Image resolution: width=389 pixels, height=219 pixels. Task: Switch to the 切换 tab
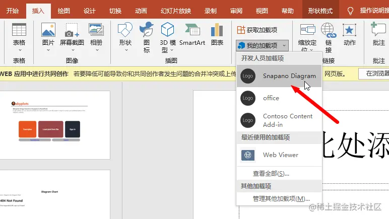click(x=115, y=11)
